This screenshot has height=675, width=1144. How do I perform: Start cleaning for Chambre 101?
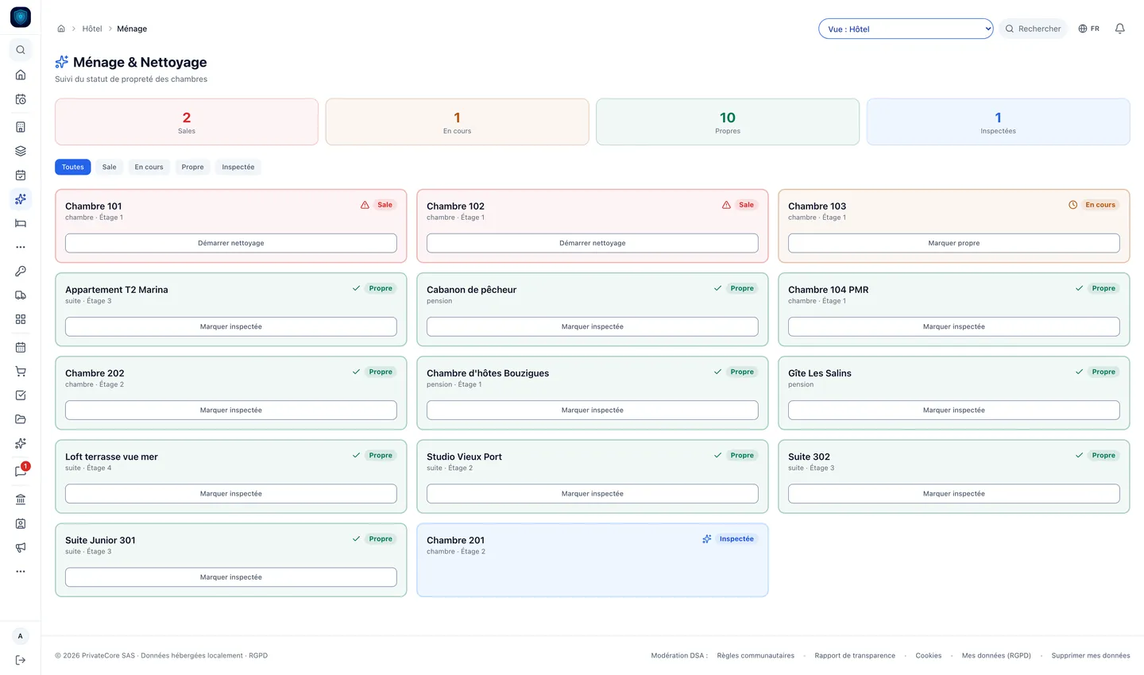231,243
